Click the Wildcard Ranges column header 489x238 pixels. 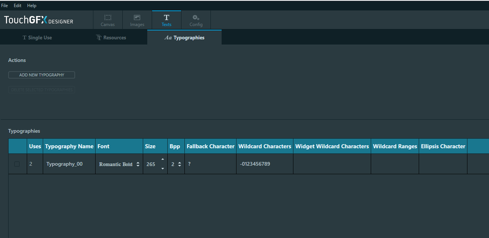coord(395,146)
